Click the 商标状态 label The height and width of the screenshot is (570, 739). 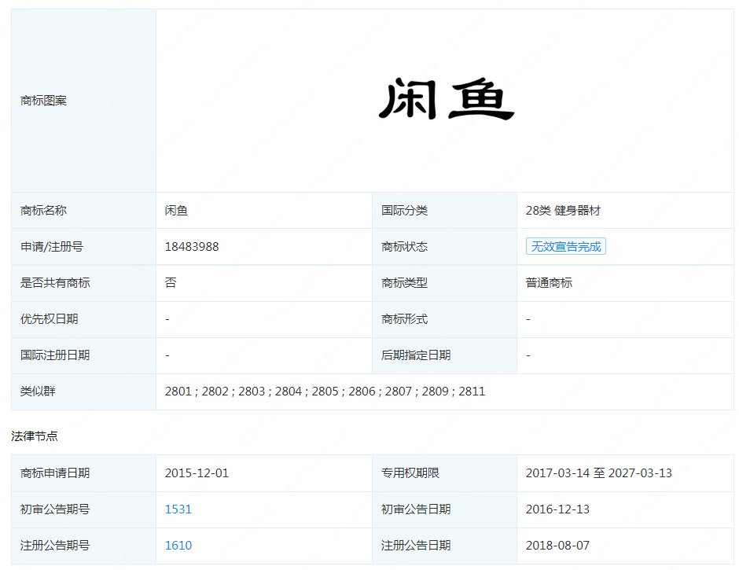point(404,247)
